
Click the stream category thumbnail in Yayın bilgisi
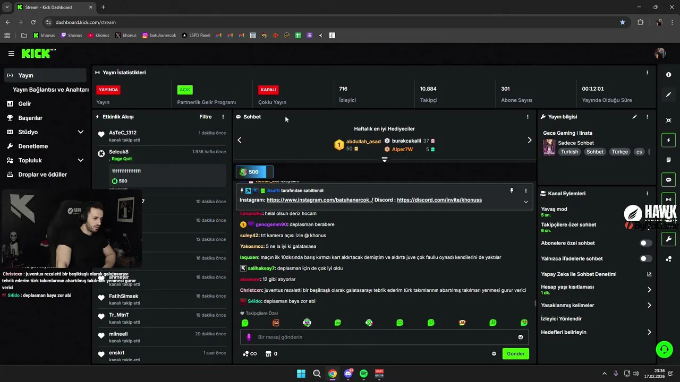coord(549,147)
